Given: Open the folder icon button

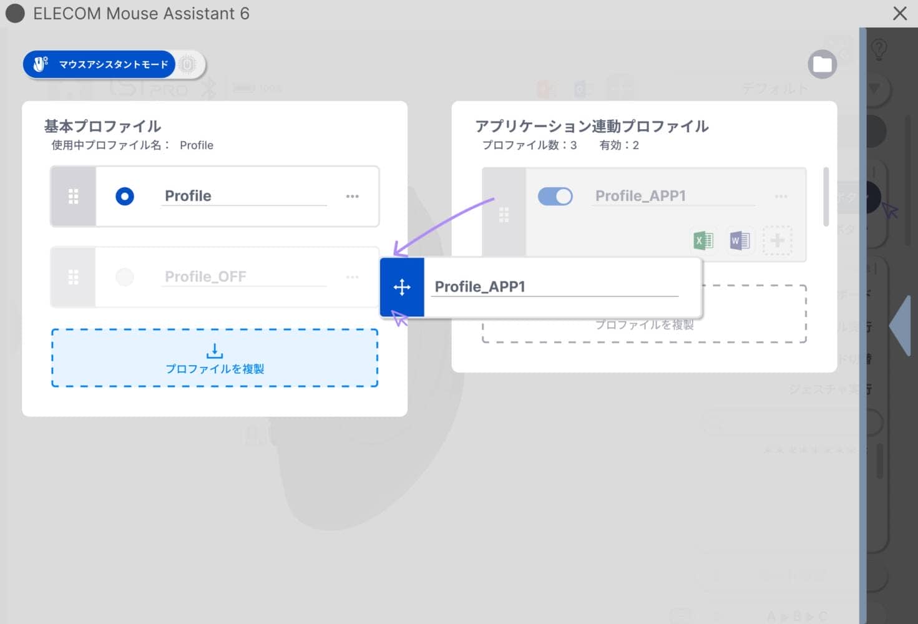Looking at the screenshot, I should click(x=822, y=64).
